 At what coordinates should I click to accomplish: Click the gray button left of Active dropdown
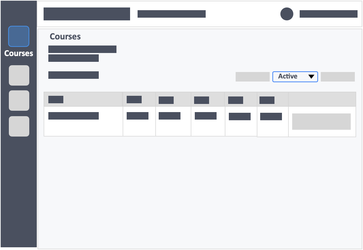point(253,77)
